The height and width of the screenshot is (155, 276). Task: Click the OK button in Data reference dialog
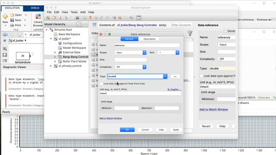click(x=127, y=130)
